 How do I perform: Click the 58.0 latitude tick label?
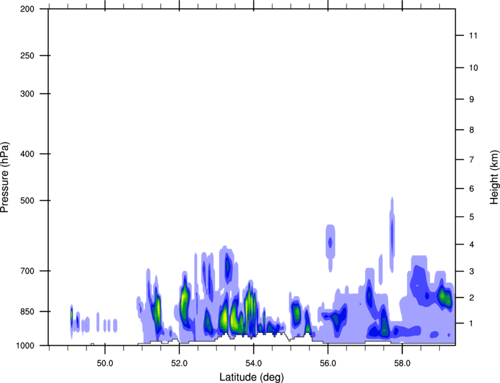(402, 363)
